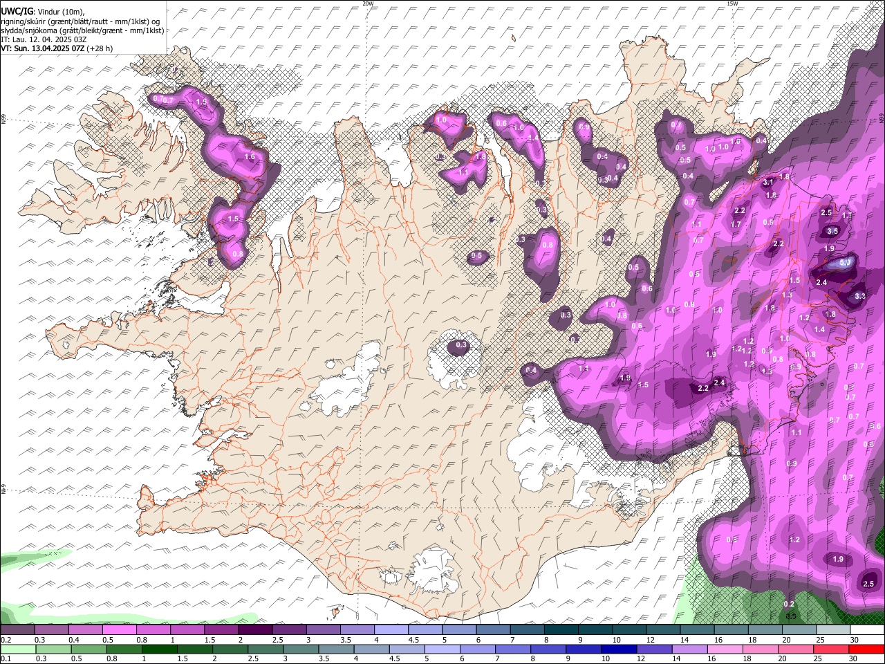Pick the snow legend swatch for 6 to 7

[495, 630]
